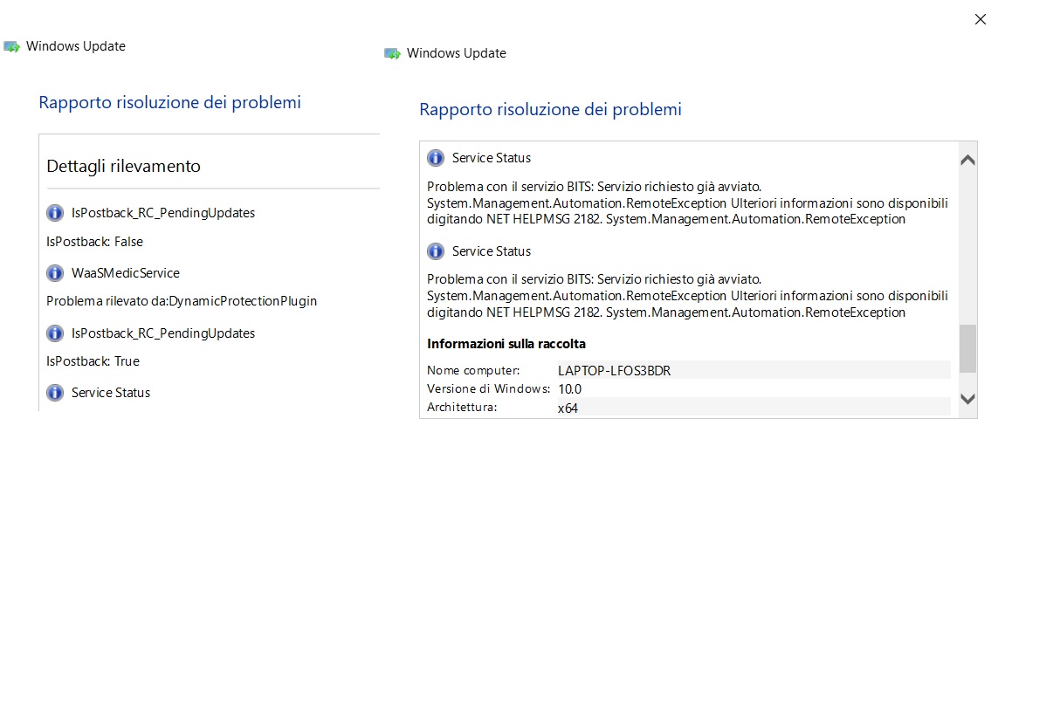Viewport: 1060px width, 707px height.
Task: Select 'Rapporto risoluzione dei problemi' in left window
Action: click(x=169, y=102)
